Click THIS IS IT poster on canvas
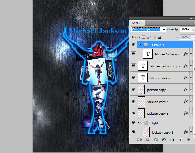Image resolution: width=195 pixels, height=153 pixels. (97, 72)
